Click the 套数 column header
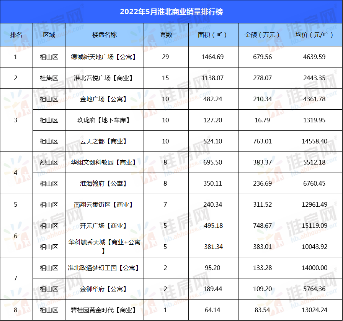This screenshot has height=321, width=343. point(165,35)
